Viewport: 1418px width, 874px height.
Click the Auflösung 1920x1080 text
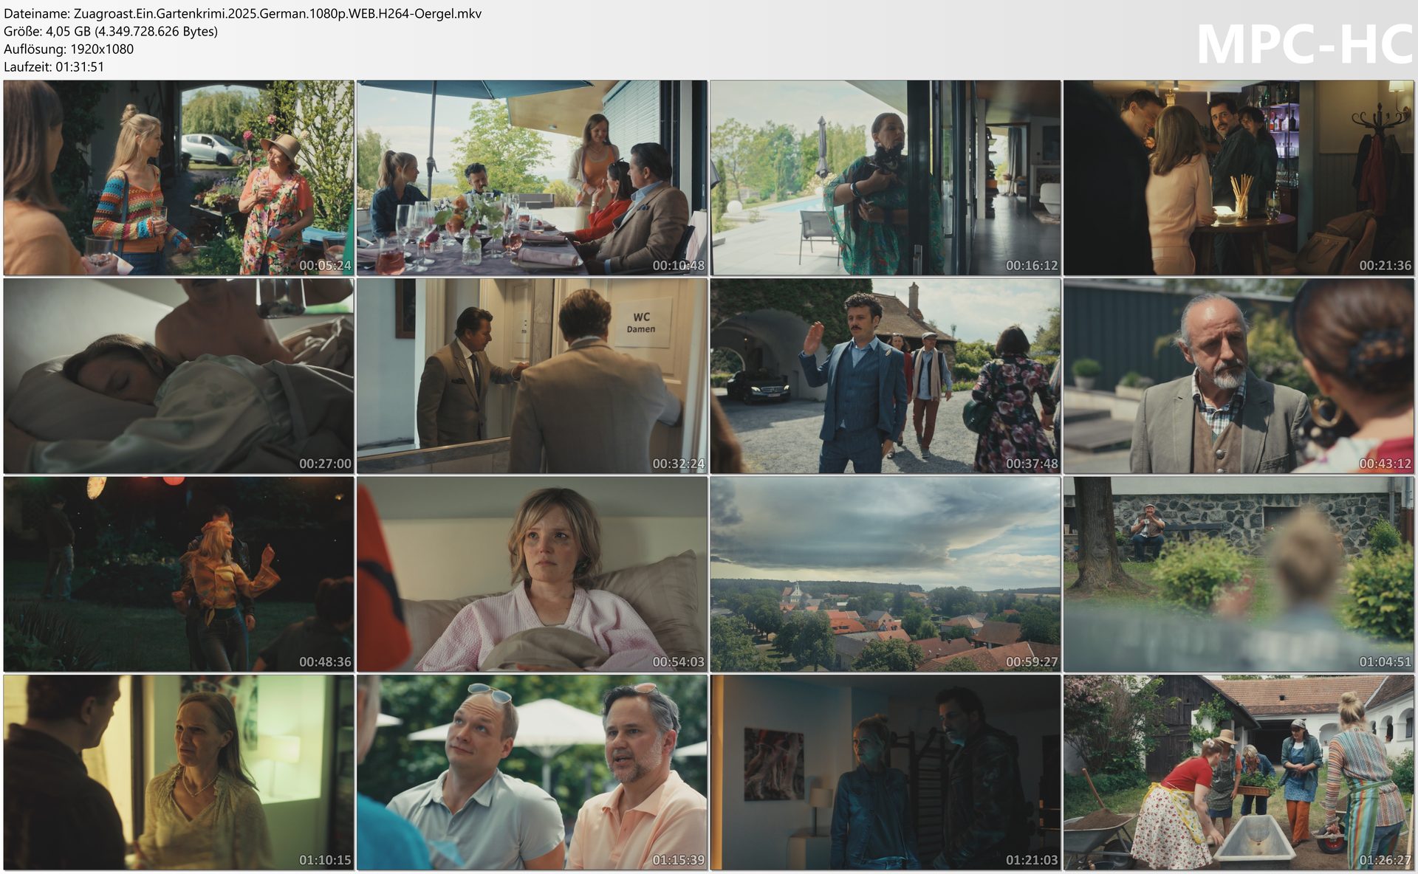[69, 49]
